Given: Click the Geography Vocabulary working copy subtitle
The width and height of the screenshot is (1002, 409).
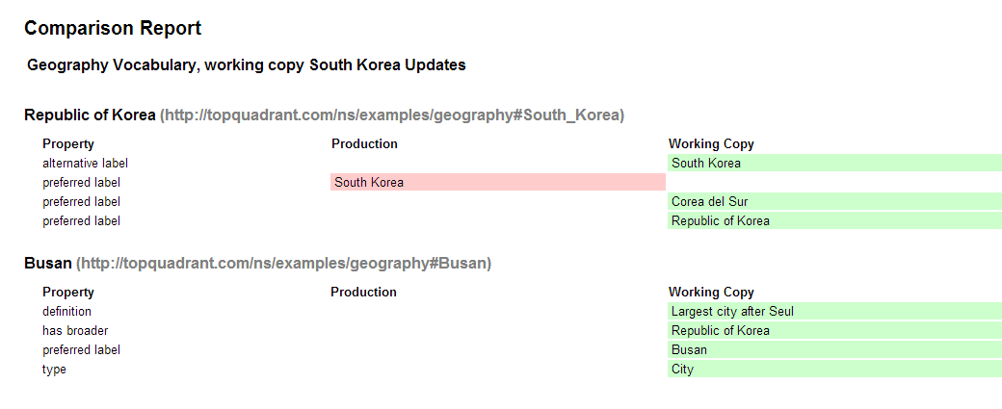Looking at the screenshot, I should click(247, 65).
